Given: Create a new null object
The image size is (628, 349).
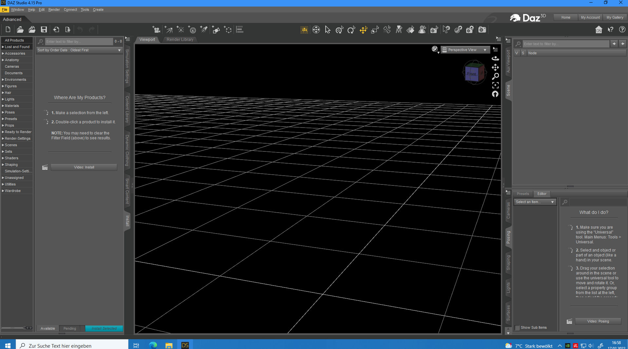Looking at the screenshot, I should tap(228, 30).
